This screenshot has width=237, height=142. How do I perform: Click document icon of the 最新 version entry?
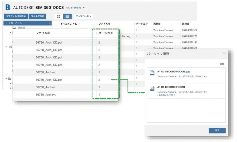(152, 73)
